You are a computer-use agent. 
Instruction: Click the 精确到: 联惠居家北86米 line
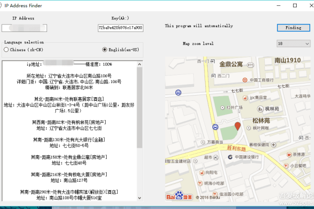tap(69, 87)
